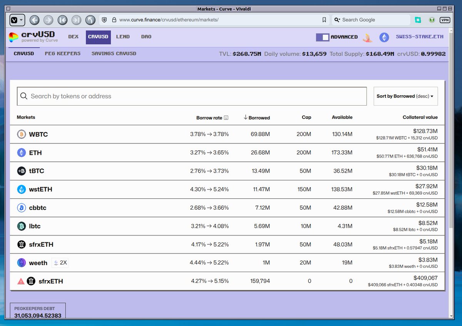Expand the Vivaldi menu dropdown arrow

(22, 20)
